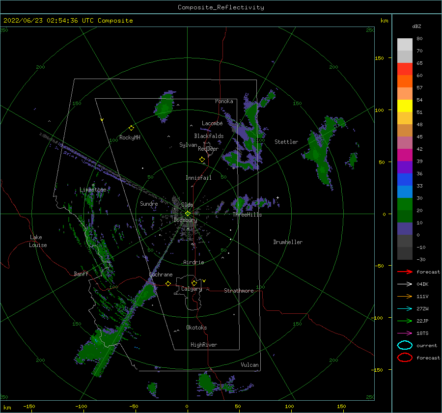This screenshot has height=413, width=442.
Task: Click the Sundre city label
Action: [x=149, y=203]
